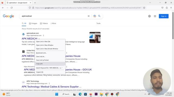
Task: Open APK Technology Medical Cables result
Action: pyautogui.click(x=51, y=87)
